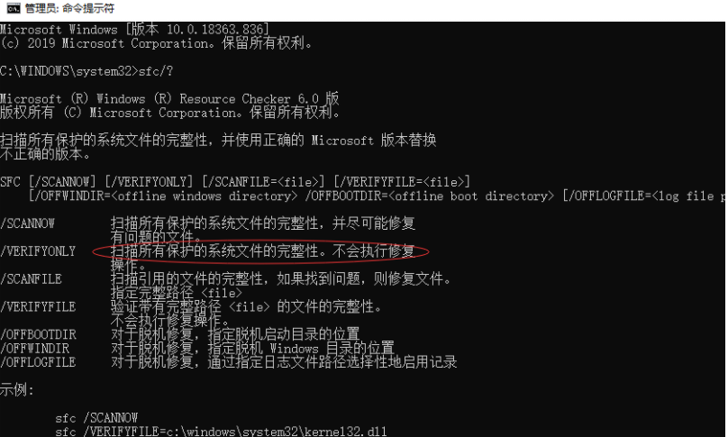Image resolution: width=728 pixels, height=437 pixels.
Task: Click the Windows version 10.0.18363.836 line
Action: pos(134,29)
